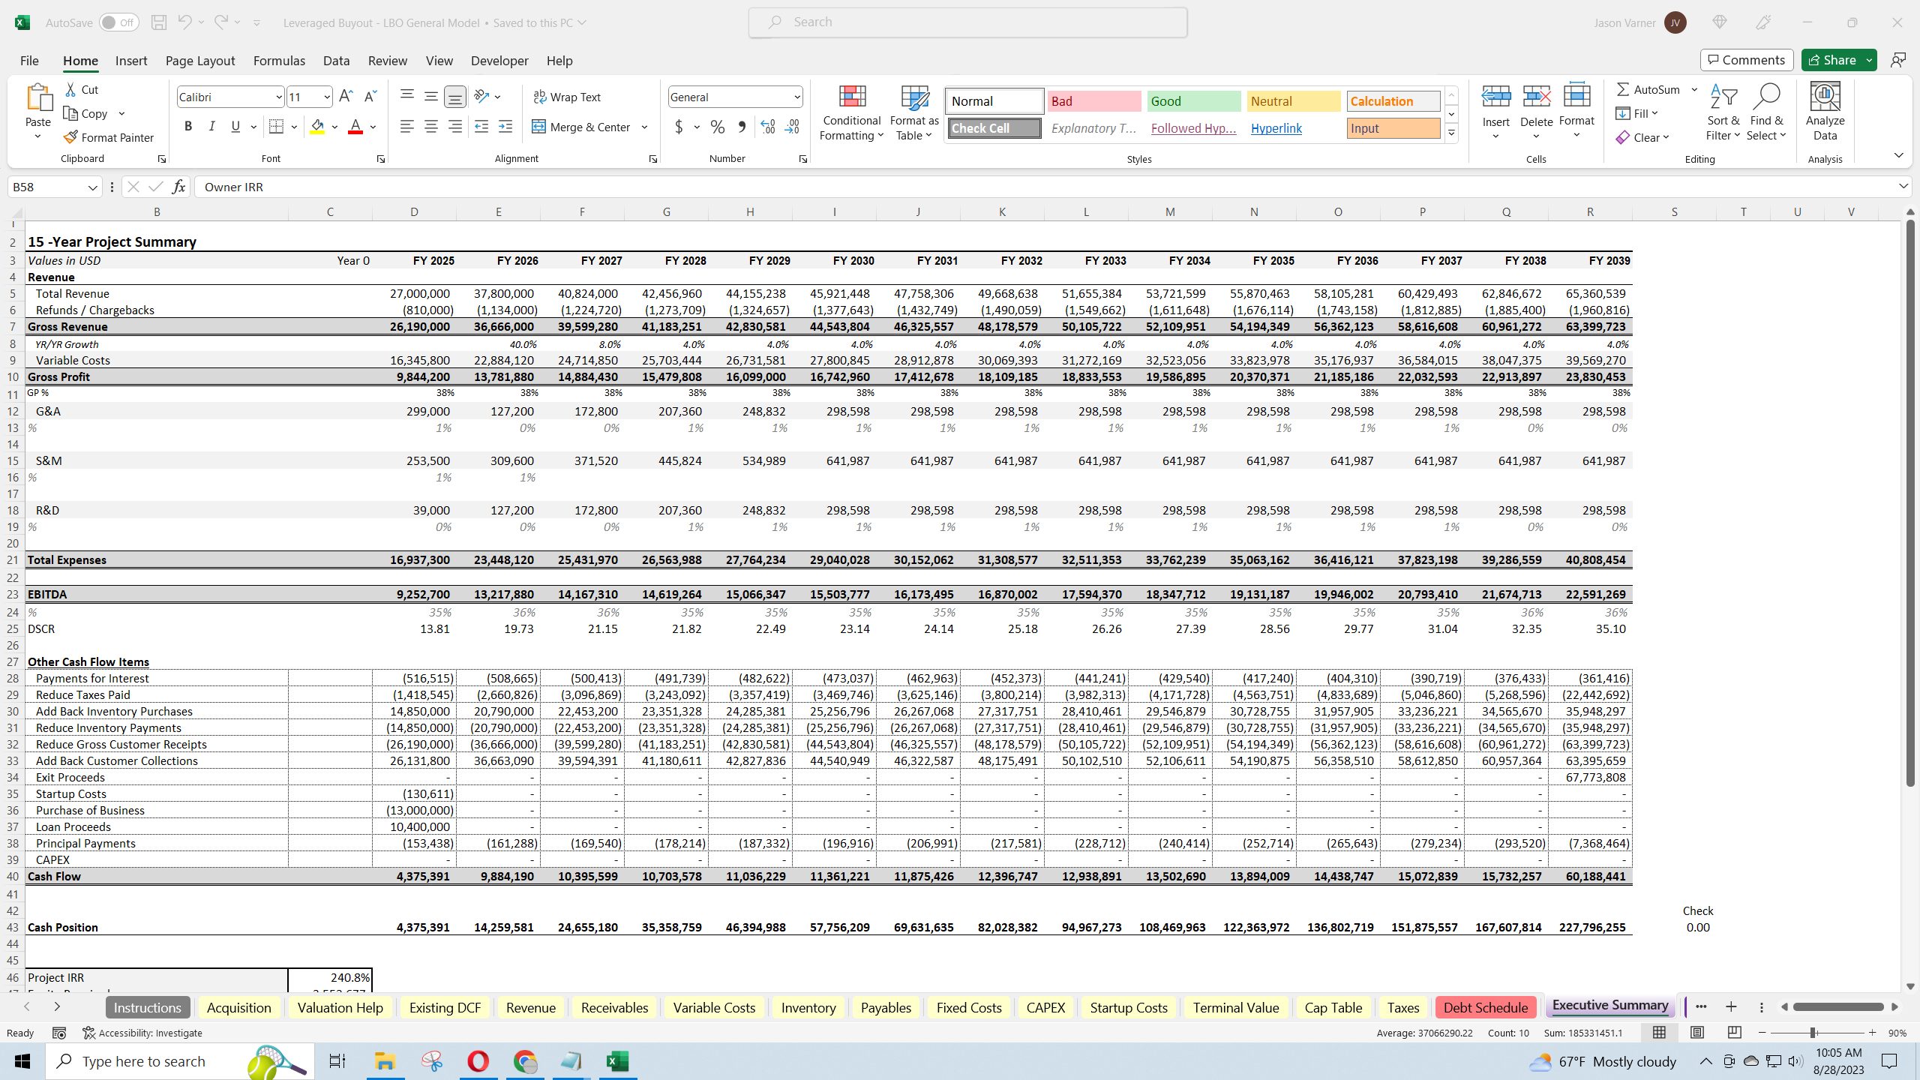Image resolution: width=1920 pixels, height=1080 pixels.
Task: Toggle Top Align
Action: click(407, 96)
